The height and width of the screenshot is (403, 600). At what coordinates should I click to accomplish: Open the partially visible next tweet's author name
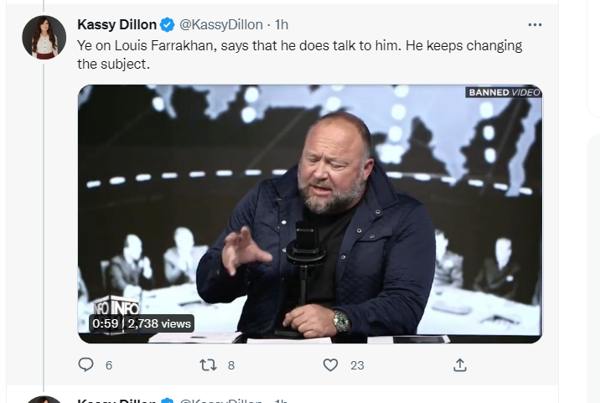click(x=116, y=400)
